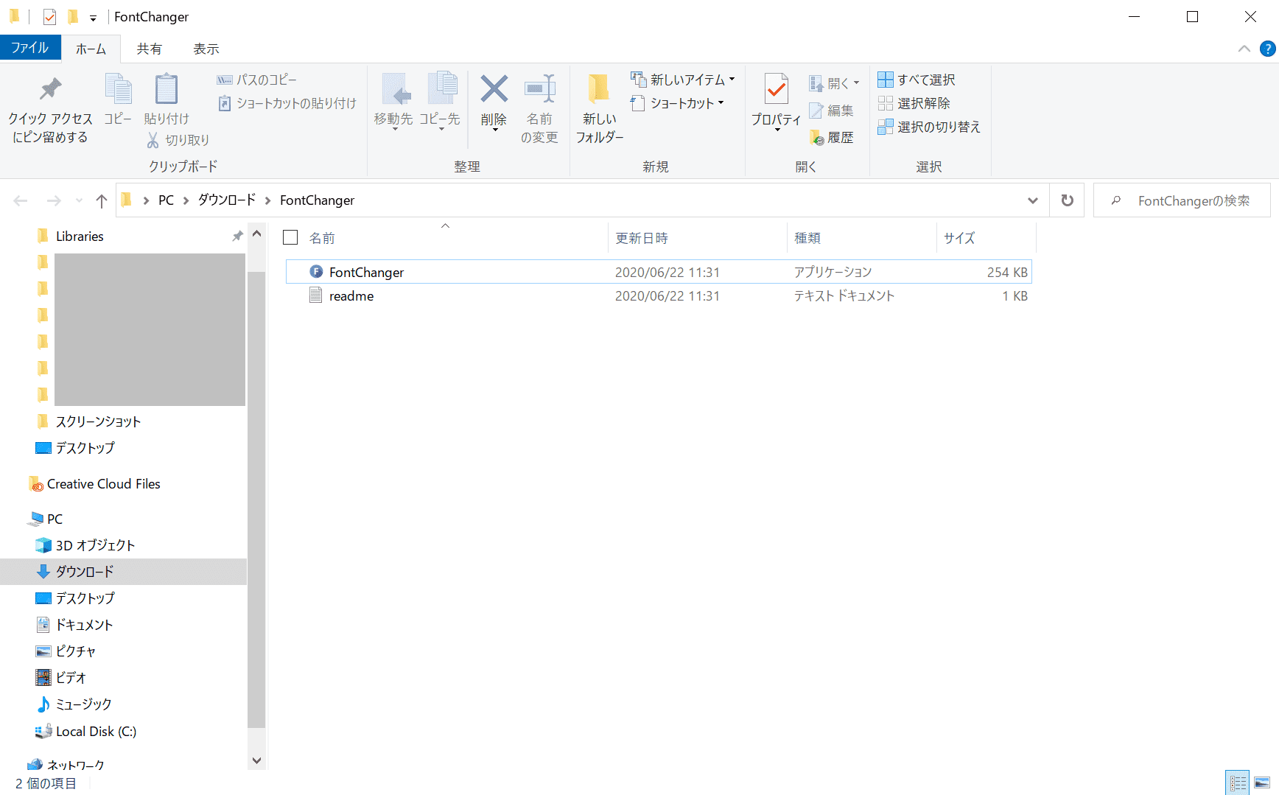Open ピクチャ in the navigation tree
This screenshot has height=795, width=1279.
click(75, 651)
